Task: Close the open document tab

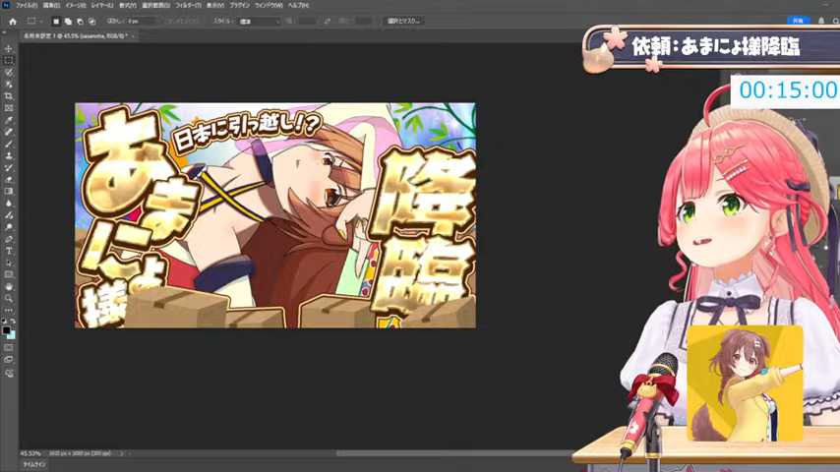Action: pos(133,36)
